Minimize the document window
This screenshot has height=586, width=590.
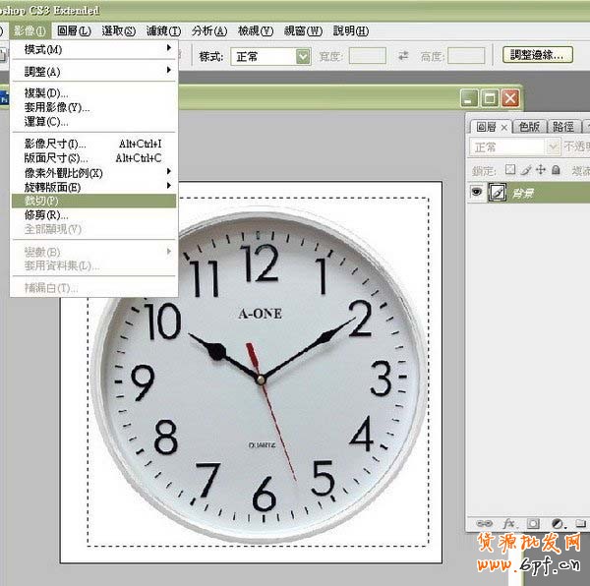(469, 98)
